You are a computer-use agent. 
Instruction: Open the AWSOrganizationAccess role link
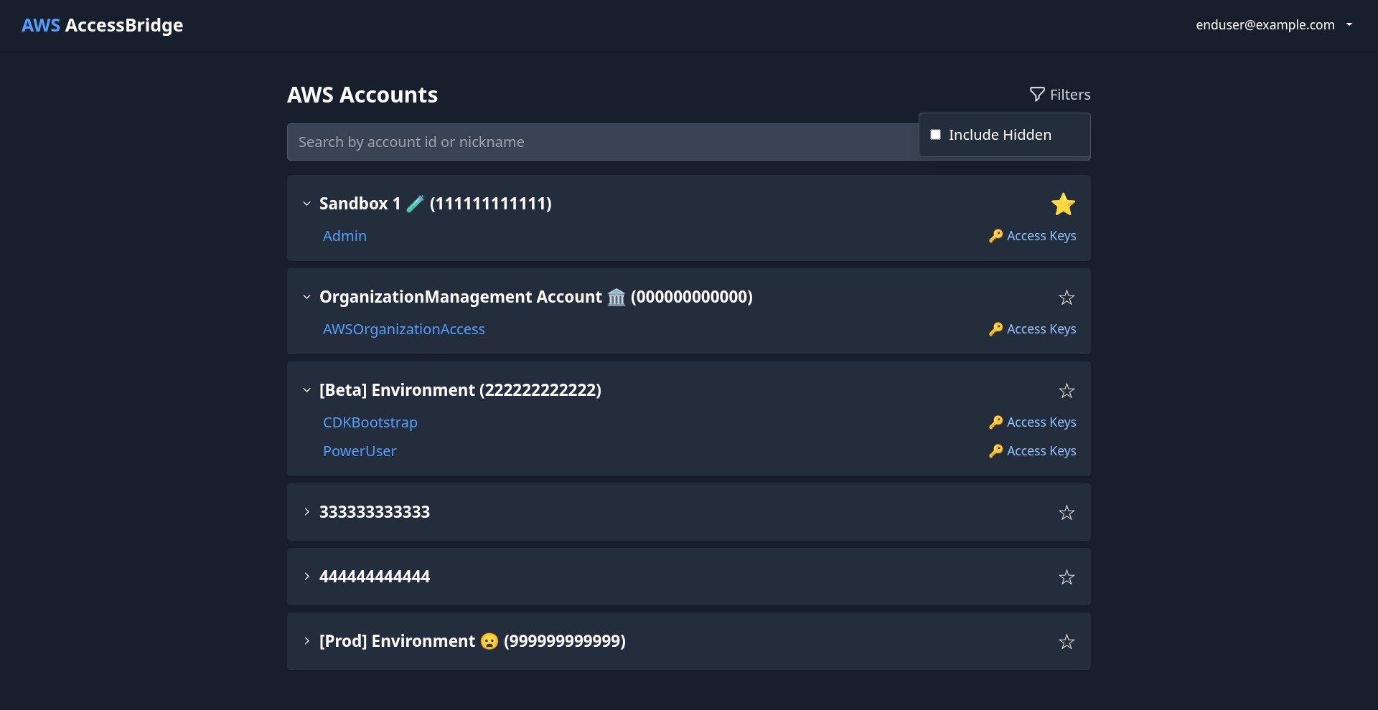pos(404,329)
